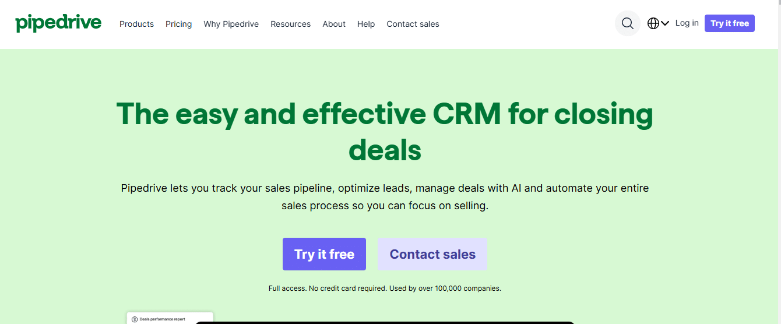This screenshot has height=324, width=781.
Task: Open the search magnifier icon
Action: pos(627,23)
